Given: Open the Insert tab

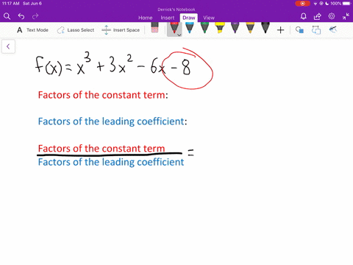Looking at the screenshot, I should (x=168, y=18).
